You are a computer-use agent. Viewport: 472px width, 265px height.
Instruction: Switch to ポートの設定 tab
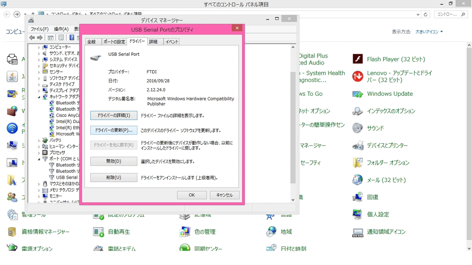point(114,42)
